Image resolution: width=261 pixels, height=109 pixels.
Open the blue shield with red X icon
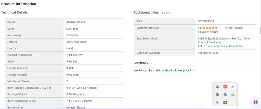tap(225, 95)
